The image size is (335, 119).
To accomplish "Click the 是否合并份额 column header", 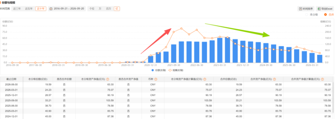I will pyautogui.click(x=64, y=79).
